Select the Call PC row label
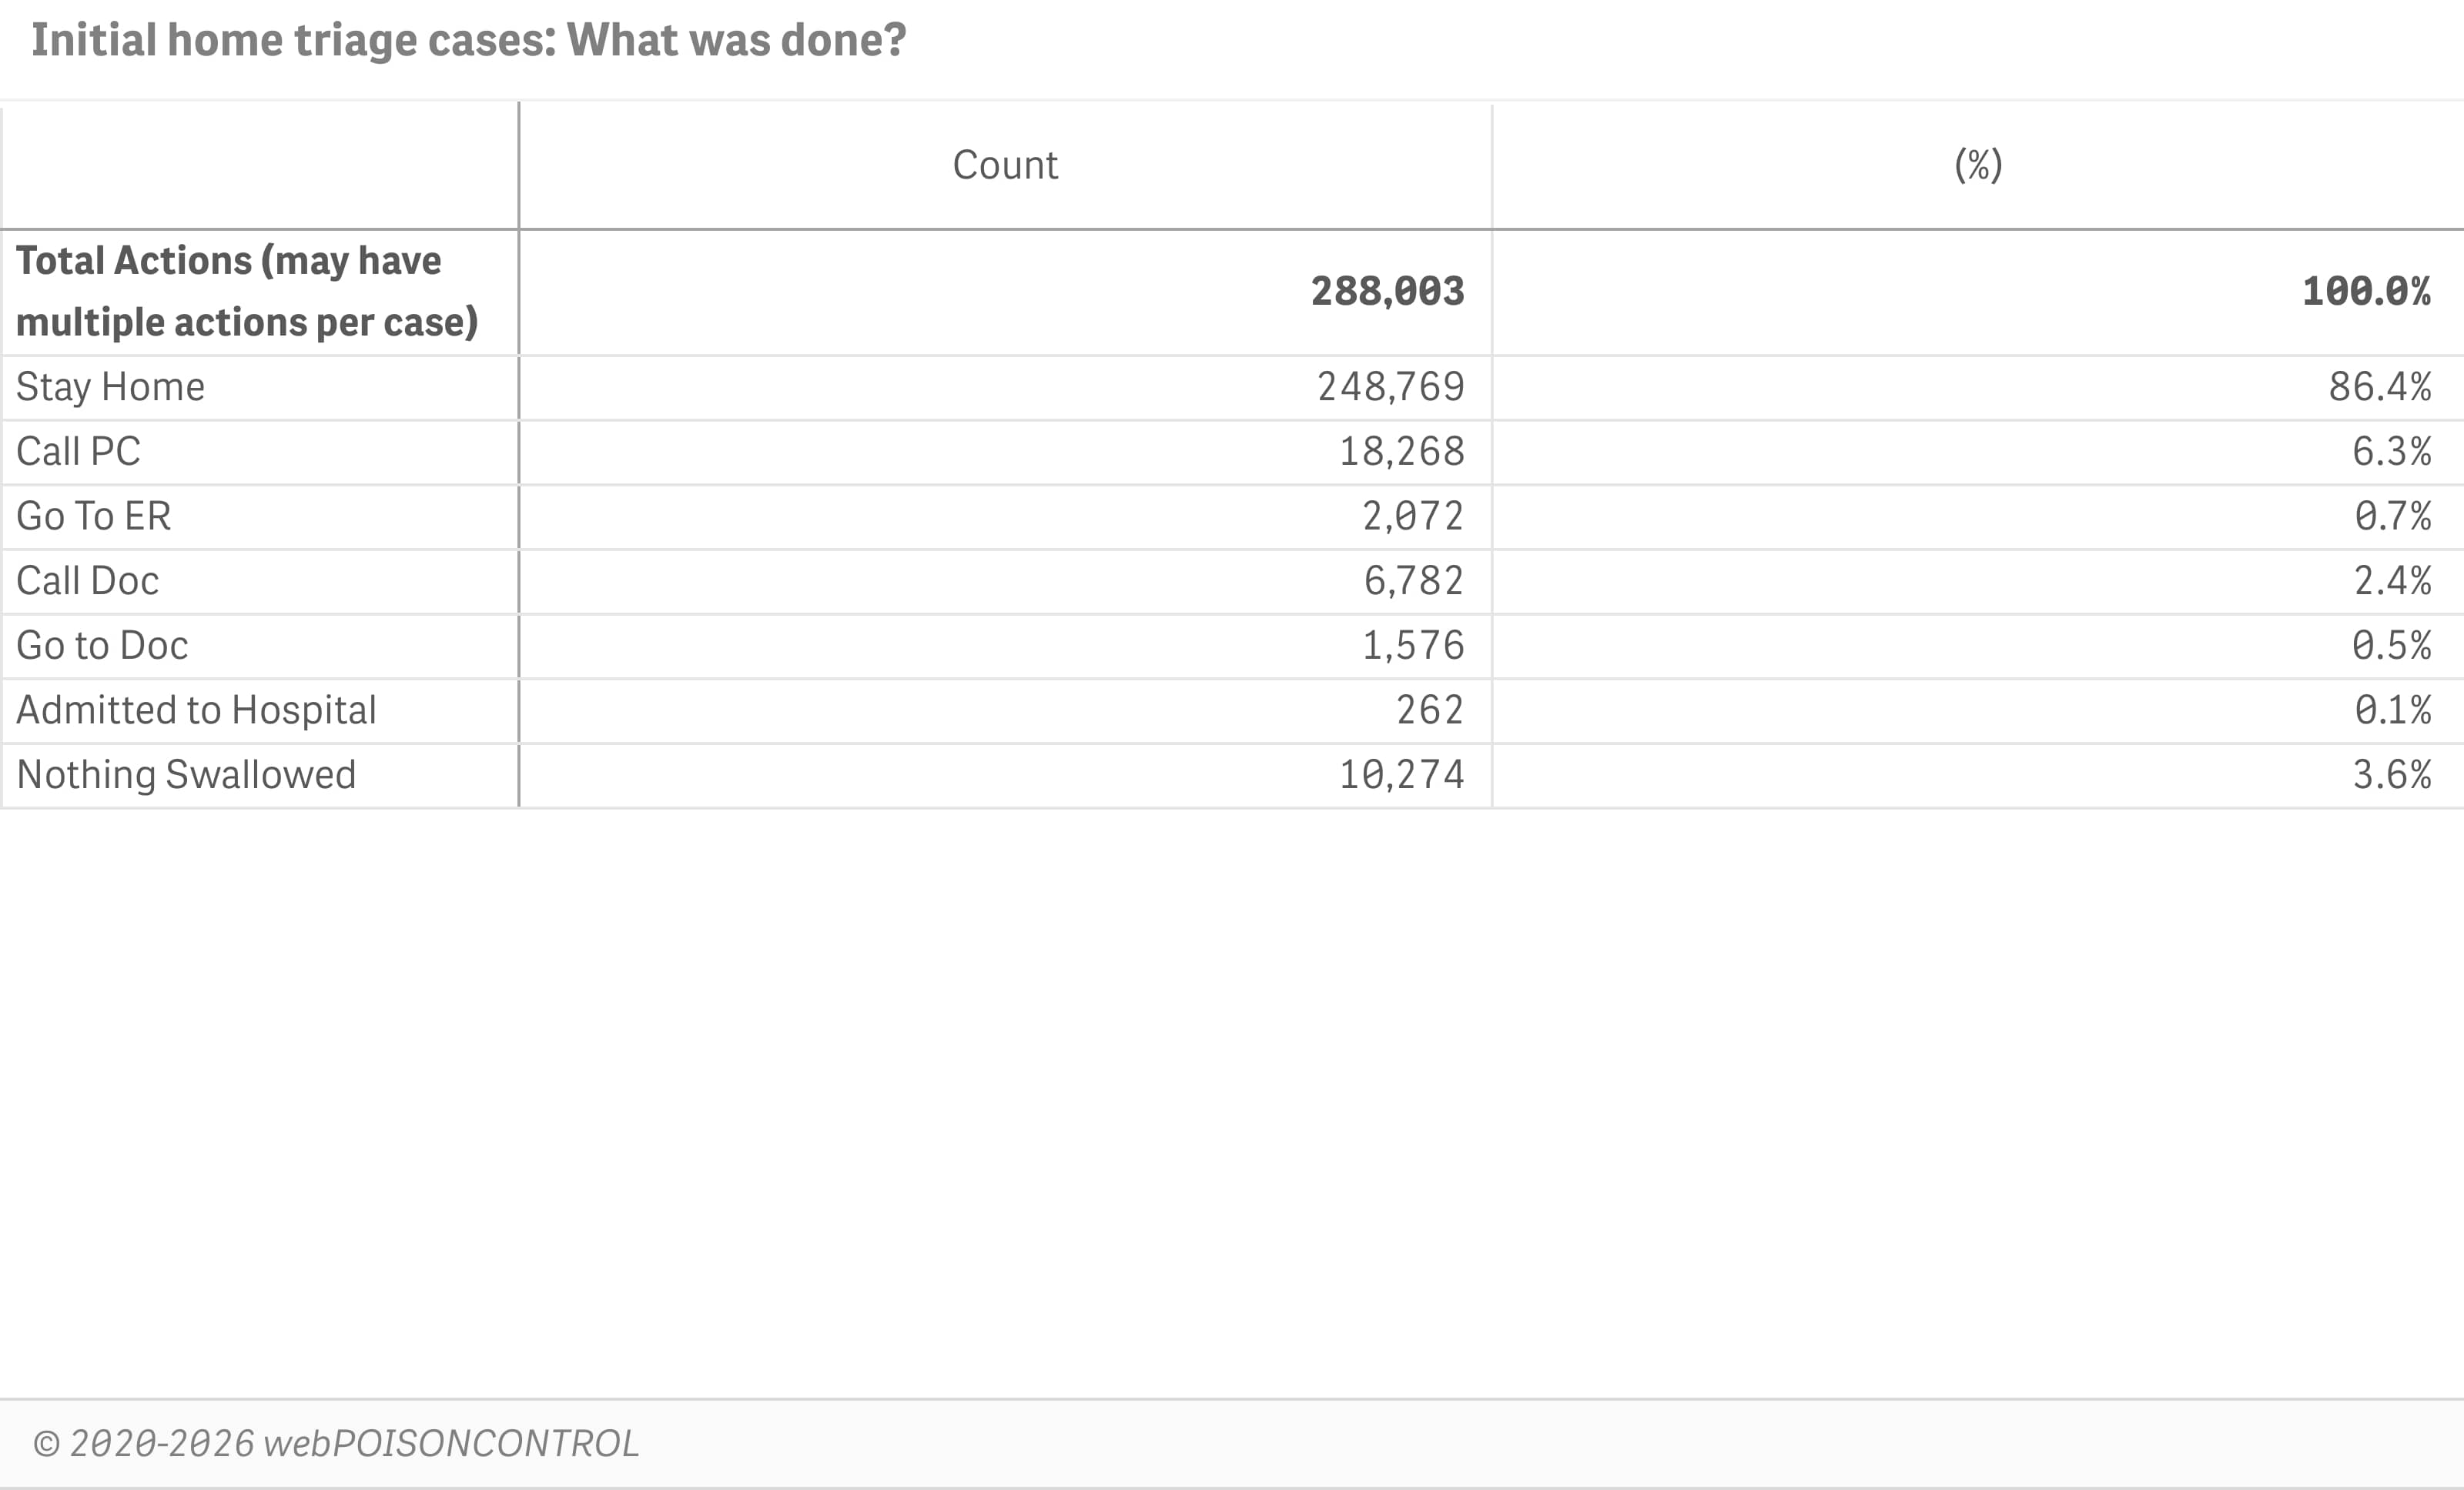This screenshot has width=2464, height=1490. (78, 452)
